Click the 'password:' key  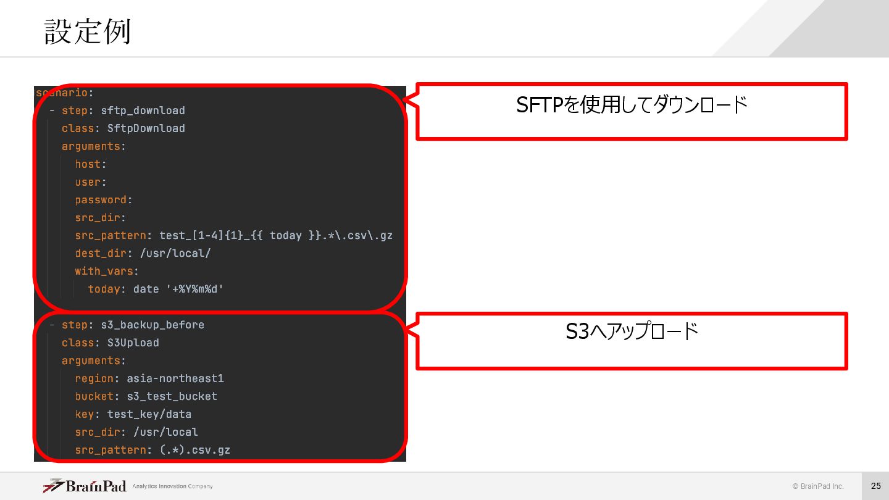pyautogui.click(x=104, y=200)
